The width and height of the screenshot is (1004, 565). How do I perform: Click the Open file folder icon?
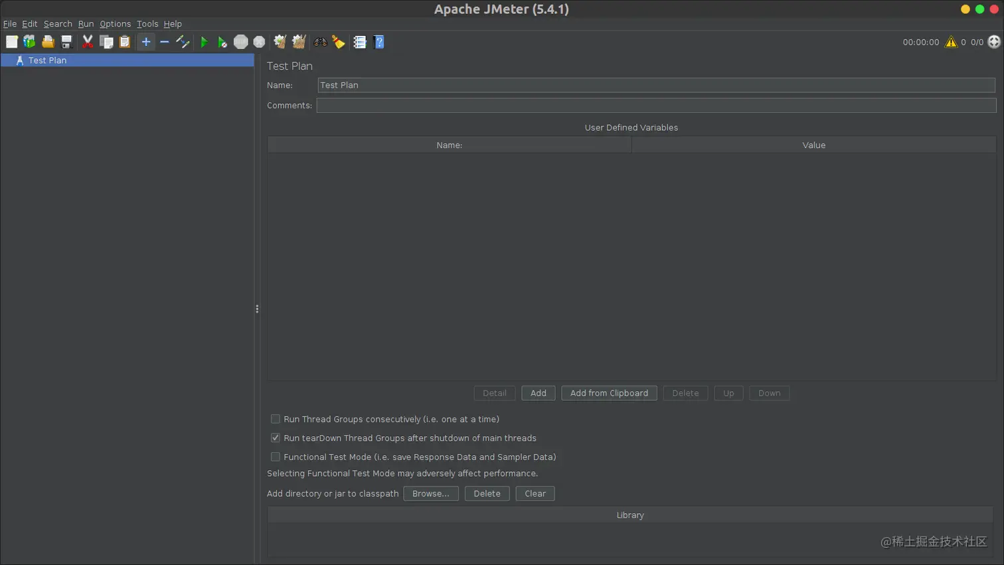[x=48, y=42]
